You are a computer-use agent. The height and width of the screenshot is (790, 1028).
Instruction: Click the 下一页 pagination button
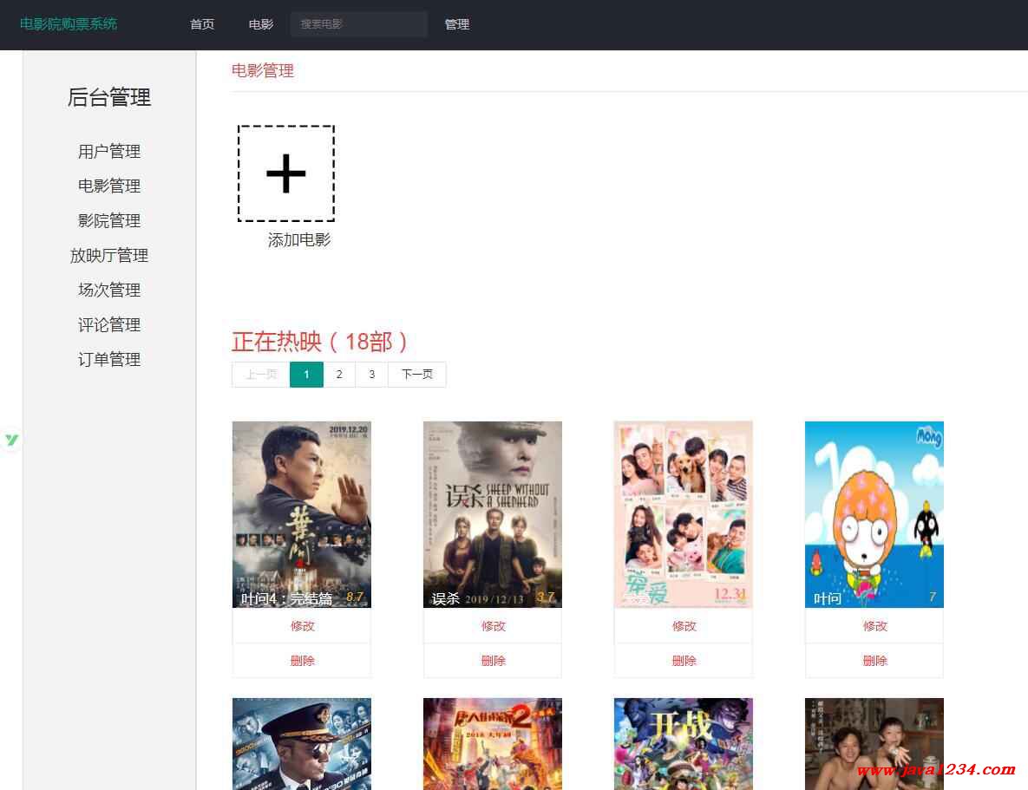pyautogui.click(x=417, y=375)
